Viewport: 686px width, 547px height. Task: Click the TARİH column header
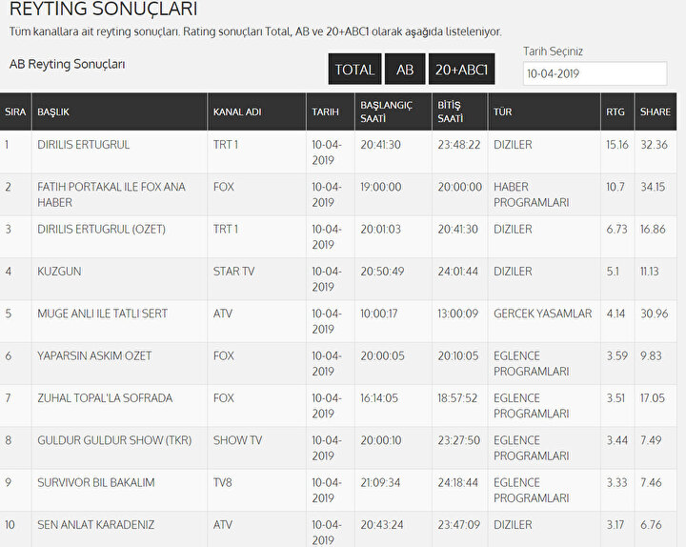click(331, 111)
